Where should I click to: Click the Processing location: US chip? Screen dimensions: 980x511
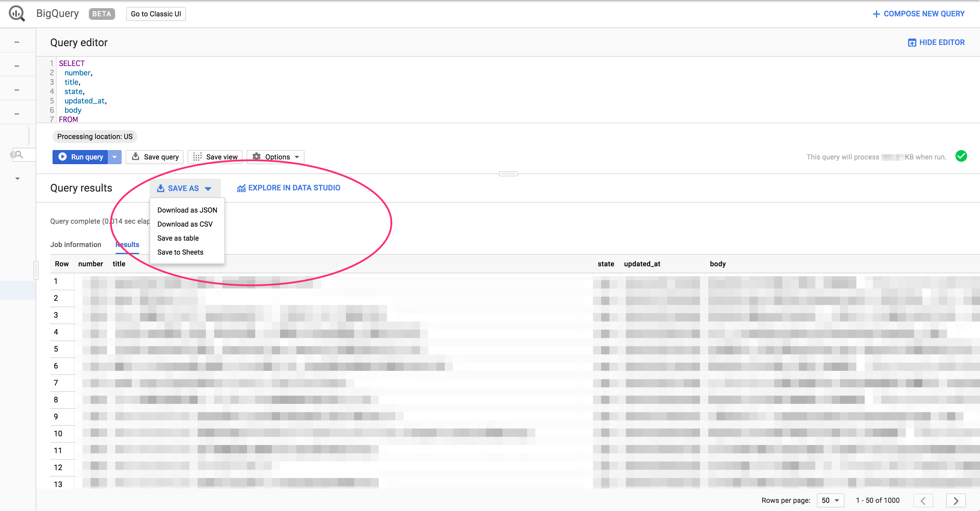pyautogui.click(x=95, y=136)
